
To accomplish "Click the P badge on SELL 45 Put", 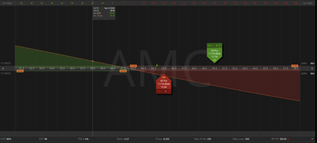I will point(169,91).
